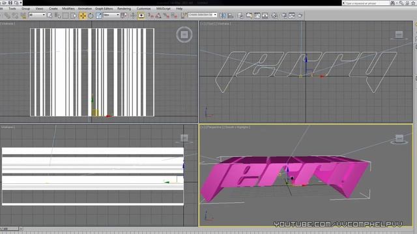Open the Manage Layers dialog

(240, 16)
